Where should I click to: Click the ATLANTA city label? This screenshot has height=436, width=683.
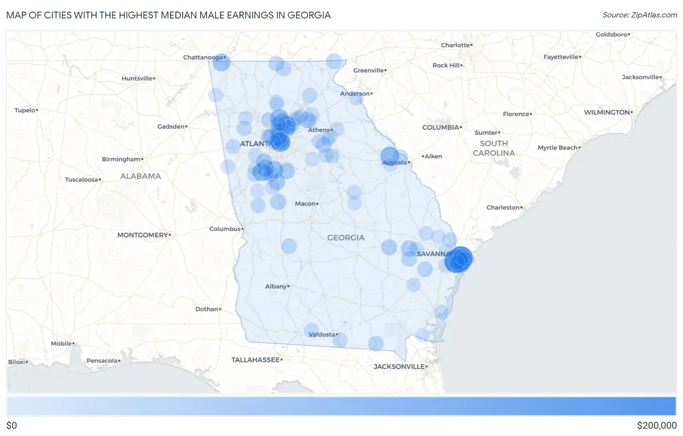click(256, 144)
